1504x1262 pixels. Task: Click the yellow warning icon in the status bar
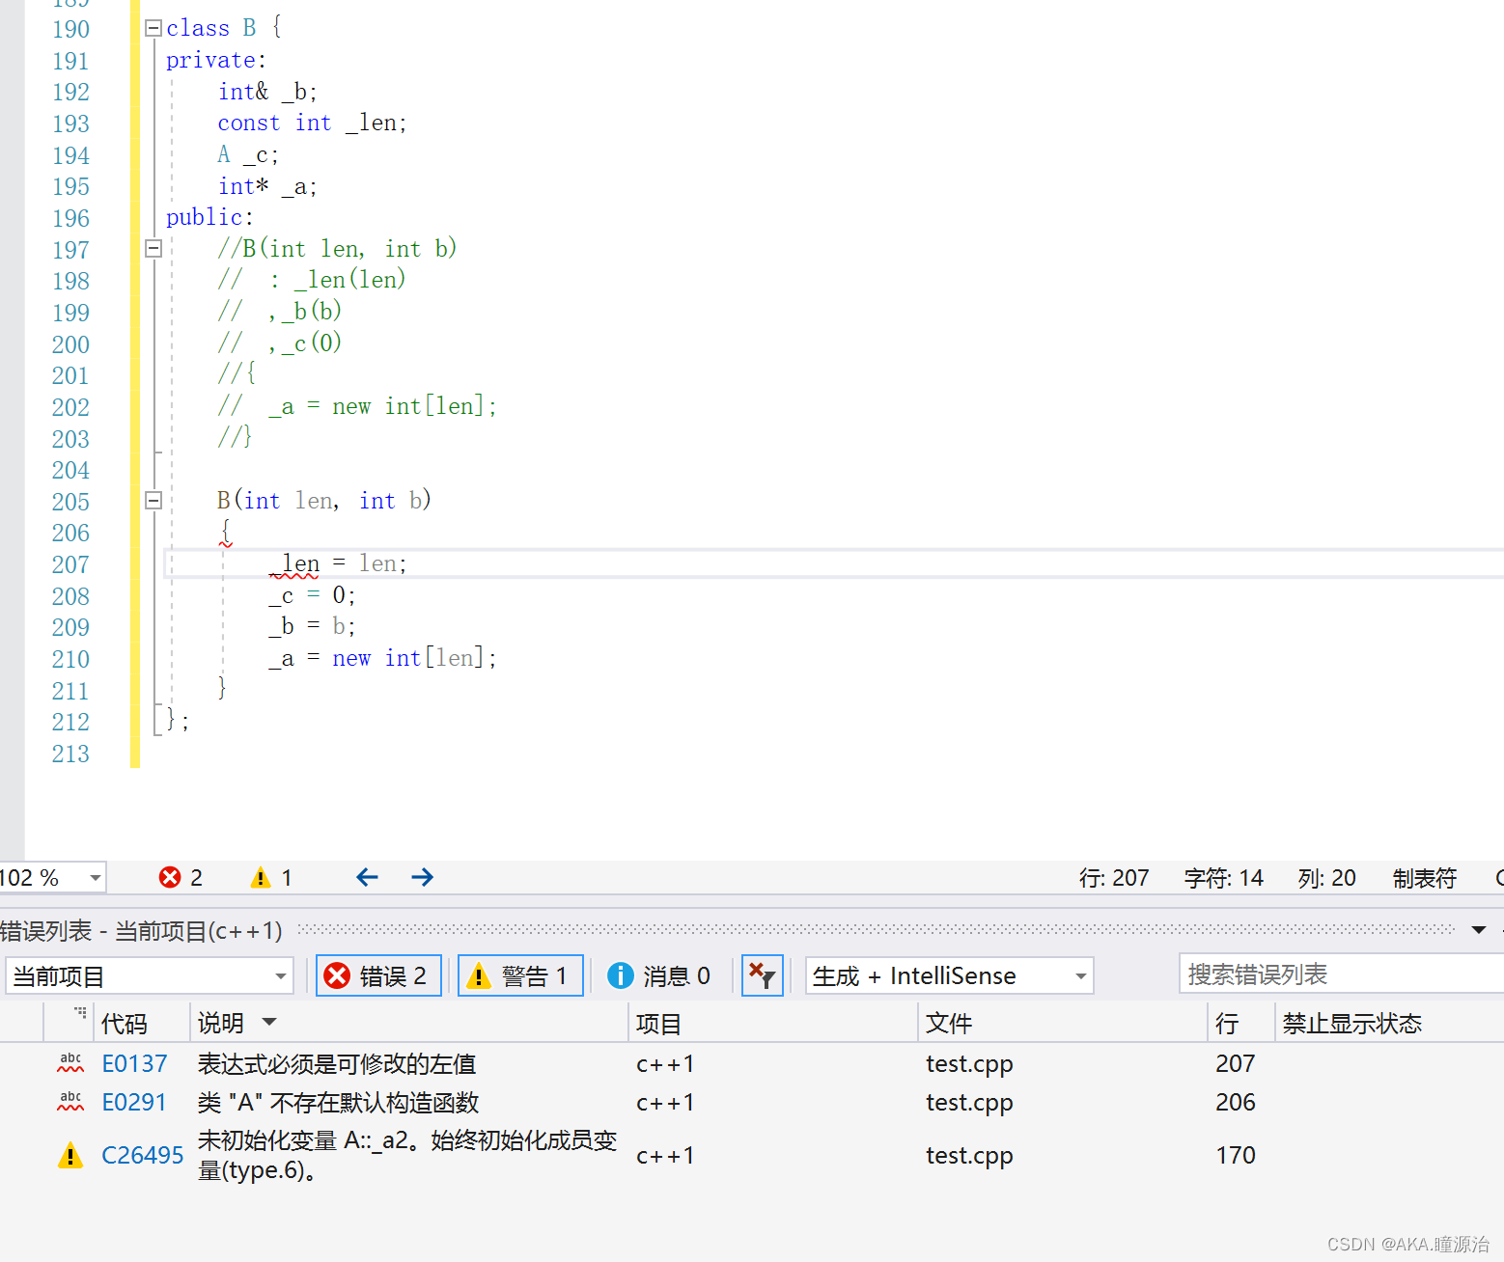260,877
